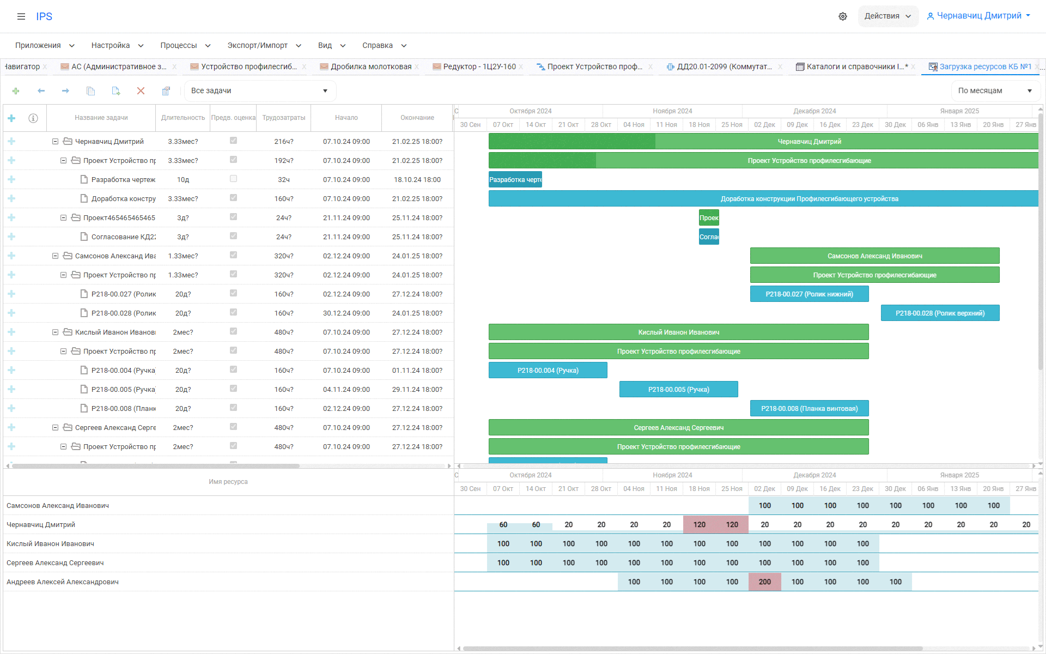Screen dimensions: 1046x654
Task: Toggle estimate checkbox for P218-00.004 row
Action: (233, 370)
